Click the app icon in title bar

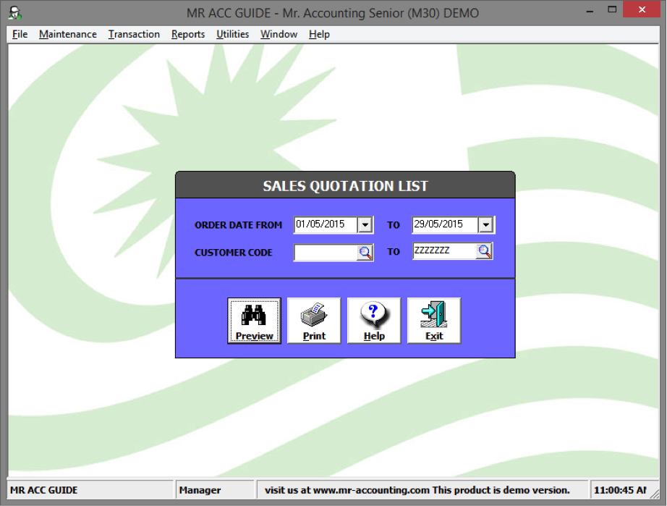(15, 13)
